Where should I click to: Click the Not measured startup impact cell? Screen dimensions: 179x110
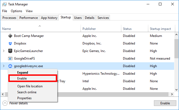click(160, 59)
